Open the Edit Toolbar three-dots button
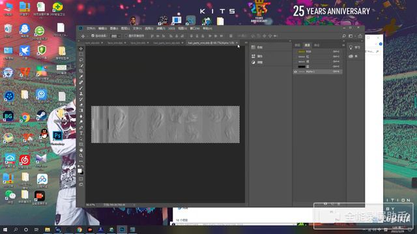The image size is (417, 234). pos(81,161)
